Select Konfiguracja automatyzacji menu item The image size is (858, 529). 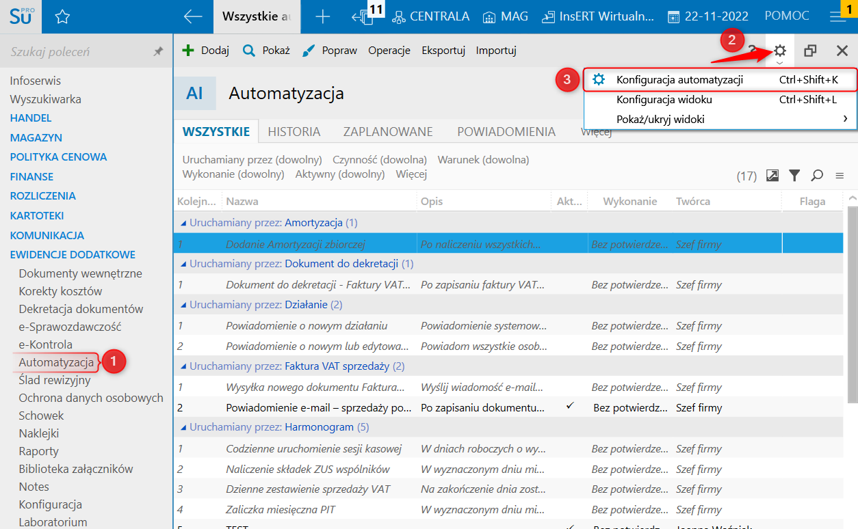coord(720,80)
